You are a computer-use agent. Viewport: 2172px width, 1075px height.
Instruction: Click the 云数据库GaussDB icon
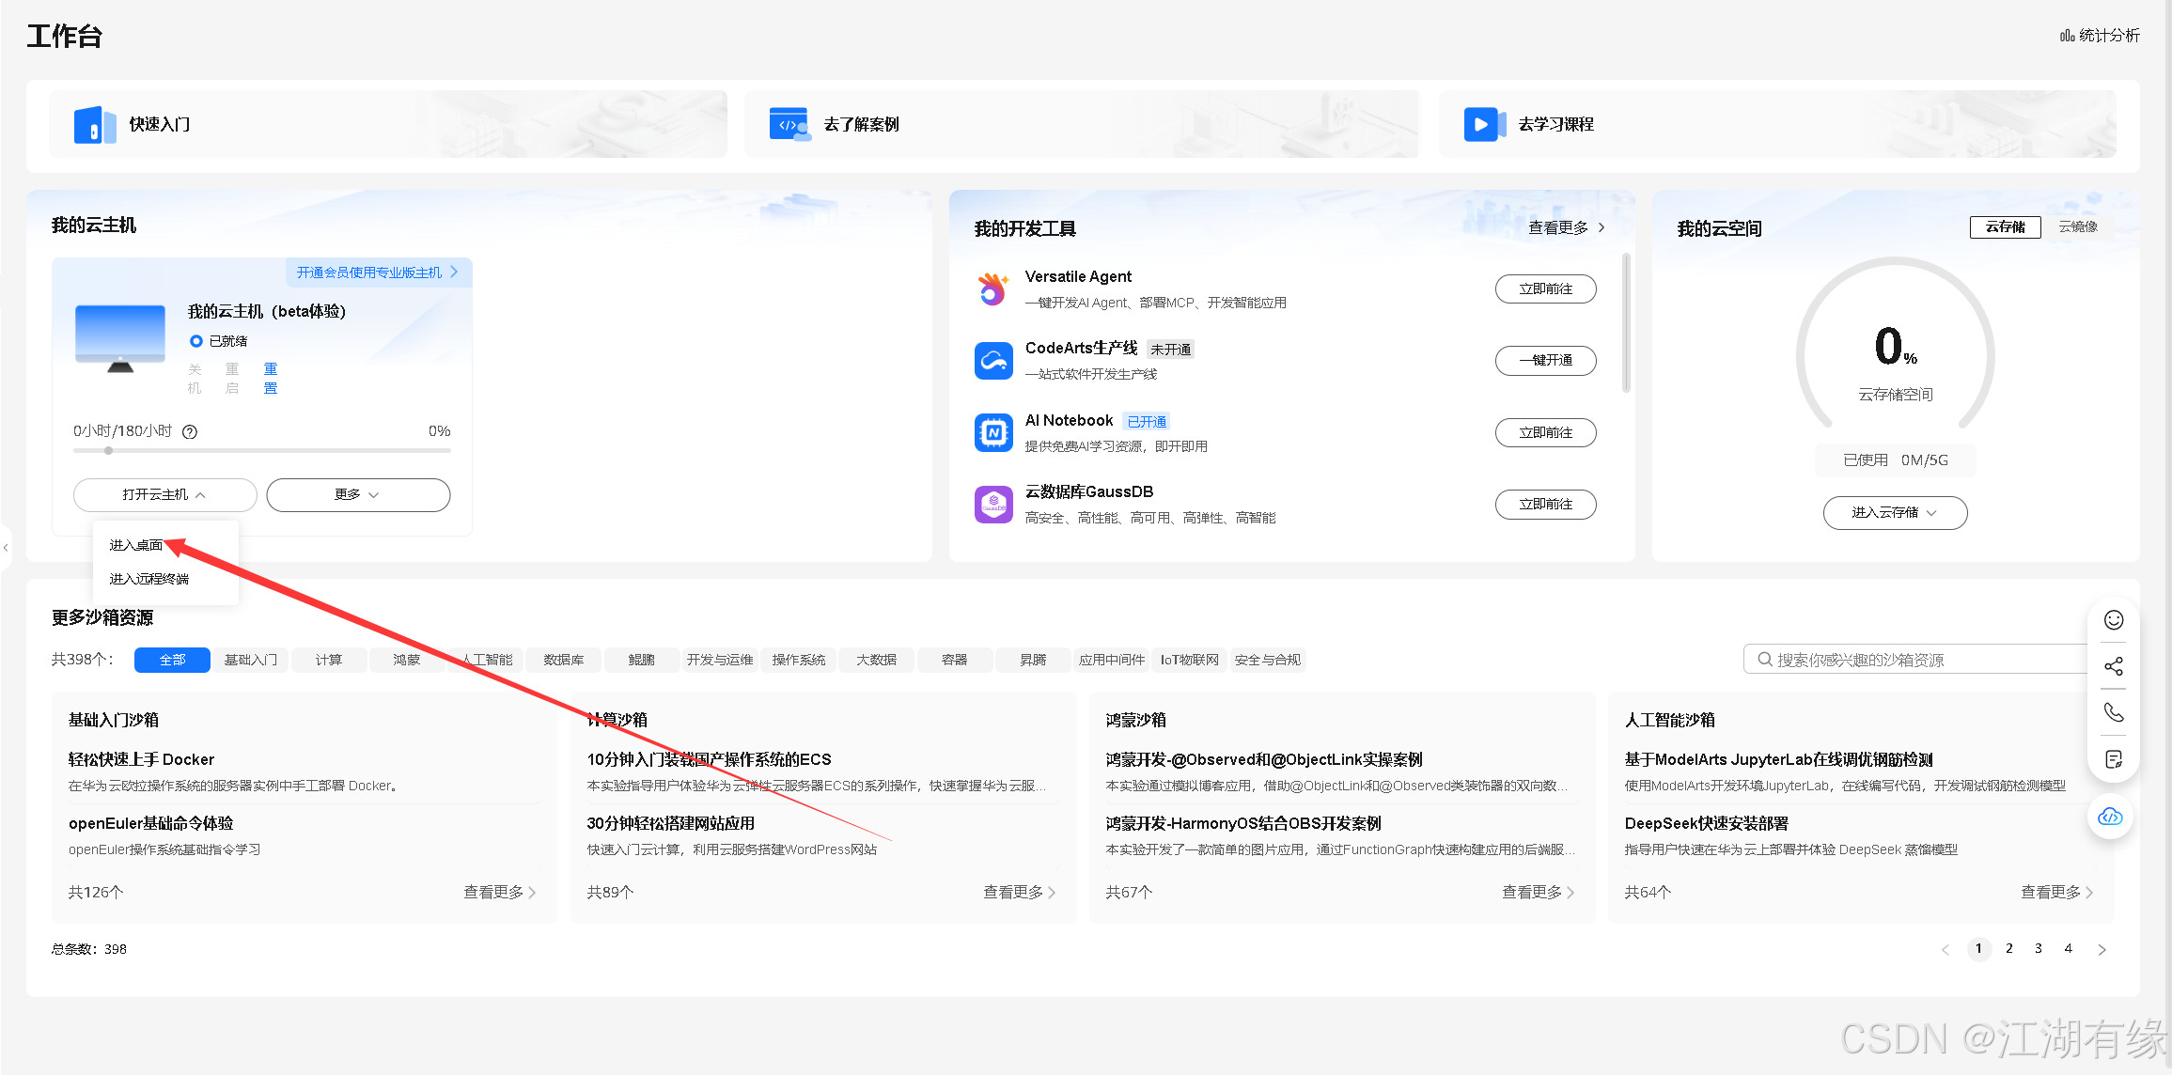993,504
